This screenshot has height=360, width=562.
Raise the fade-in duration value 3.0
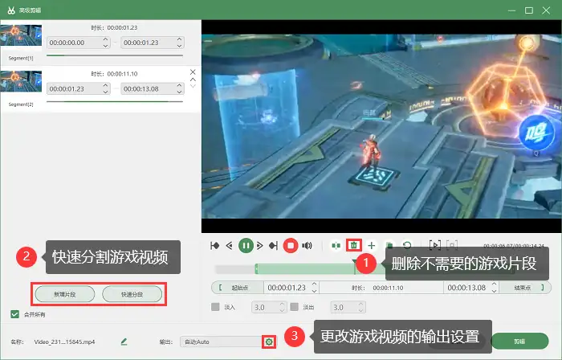click(282, 305)
